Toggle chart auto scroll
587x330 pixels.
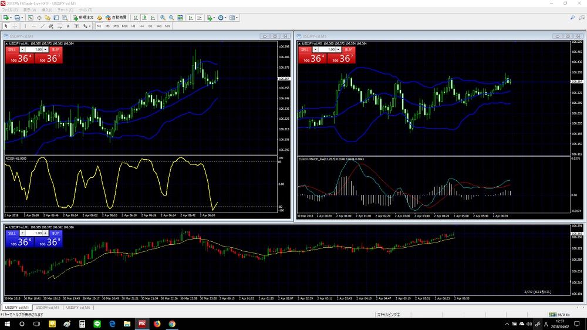191,18
